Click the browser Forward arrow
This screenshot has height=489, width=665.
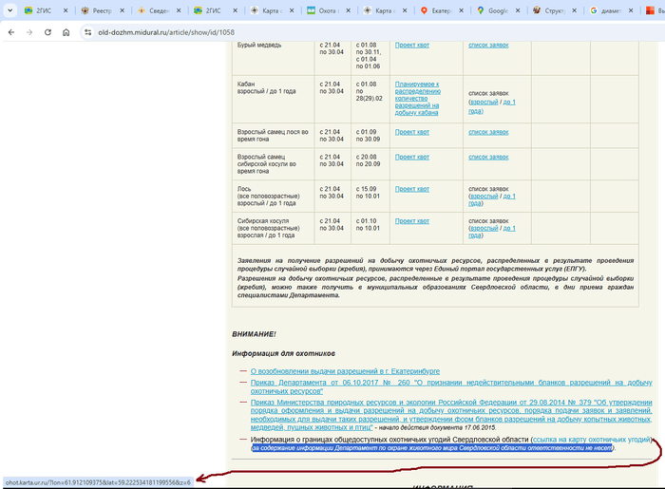pos(28,31)
